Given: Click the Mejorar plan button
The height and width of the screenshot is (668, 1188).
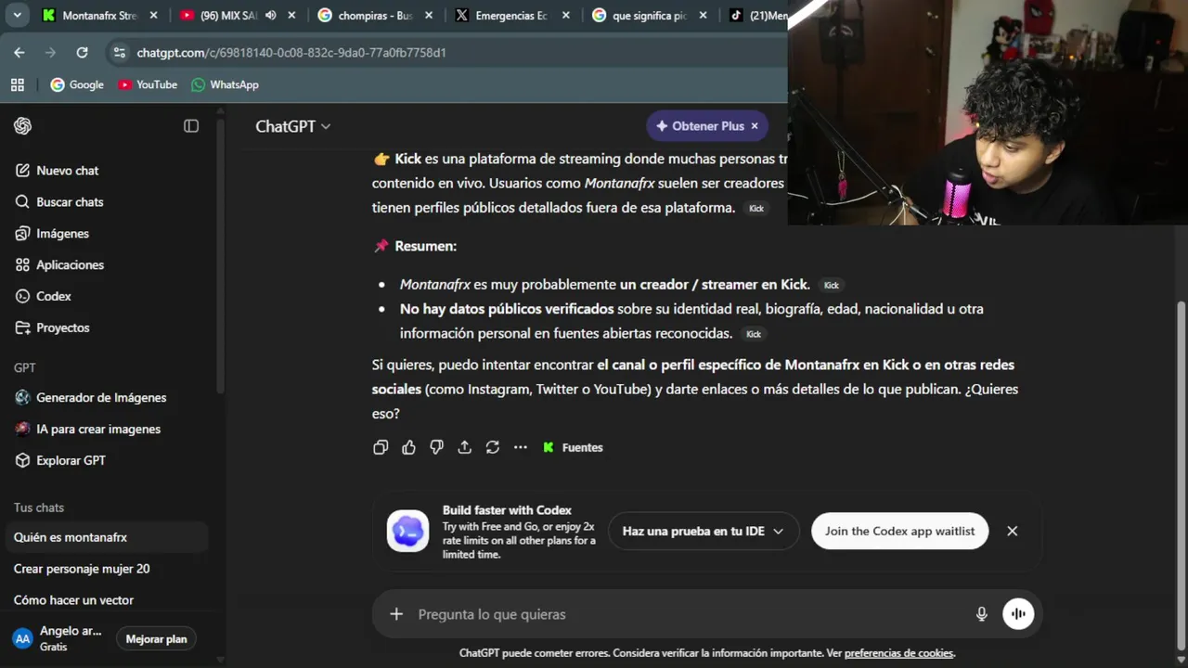Looking at the screenshot, I should pyautogui.click(x=156, y=639).
